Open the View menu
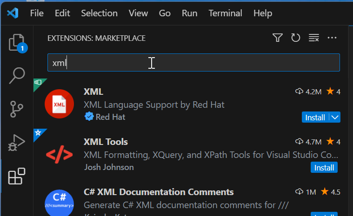This screenshot has width=353, height=216. pyautogui.click(x=138, y=13)
